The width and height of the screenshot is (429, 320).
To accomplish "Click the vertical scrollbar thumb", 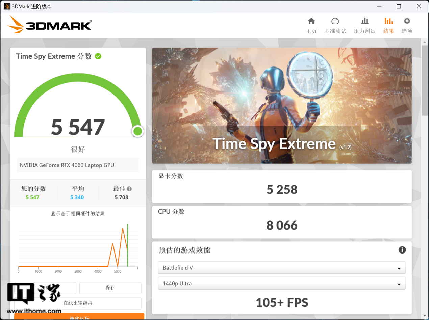I will point(425,79).
